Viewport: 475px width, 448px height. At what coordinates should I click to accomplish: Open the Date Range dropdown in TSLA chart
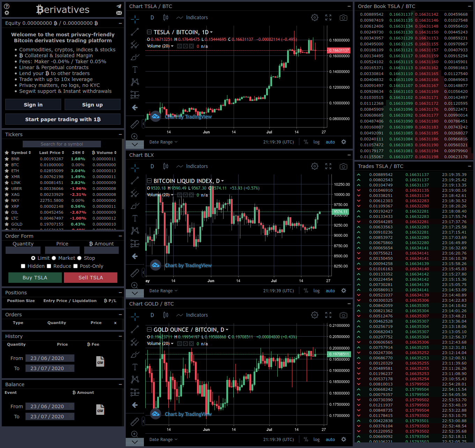click(163, 142)
